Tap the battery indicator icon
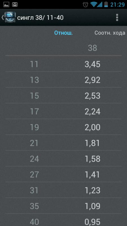 (x=106, y=4)
